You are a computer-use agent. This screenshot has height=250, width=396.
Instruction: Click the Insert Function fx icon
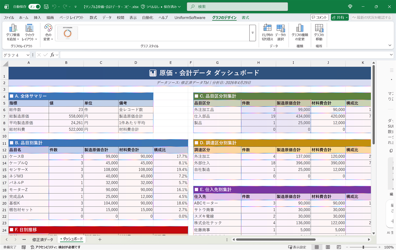(52, 55)
